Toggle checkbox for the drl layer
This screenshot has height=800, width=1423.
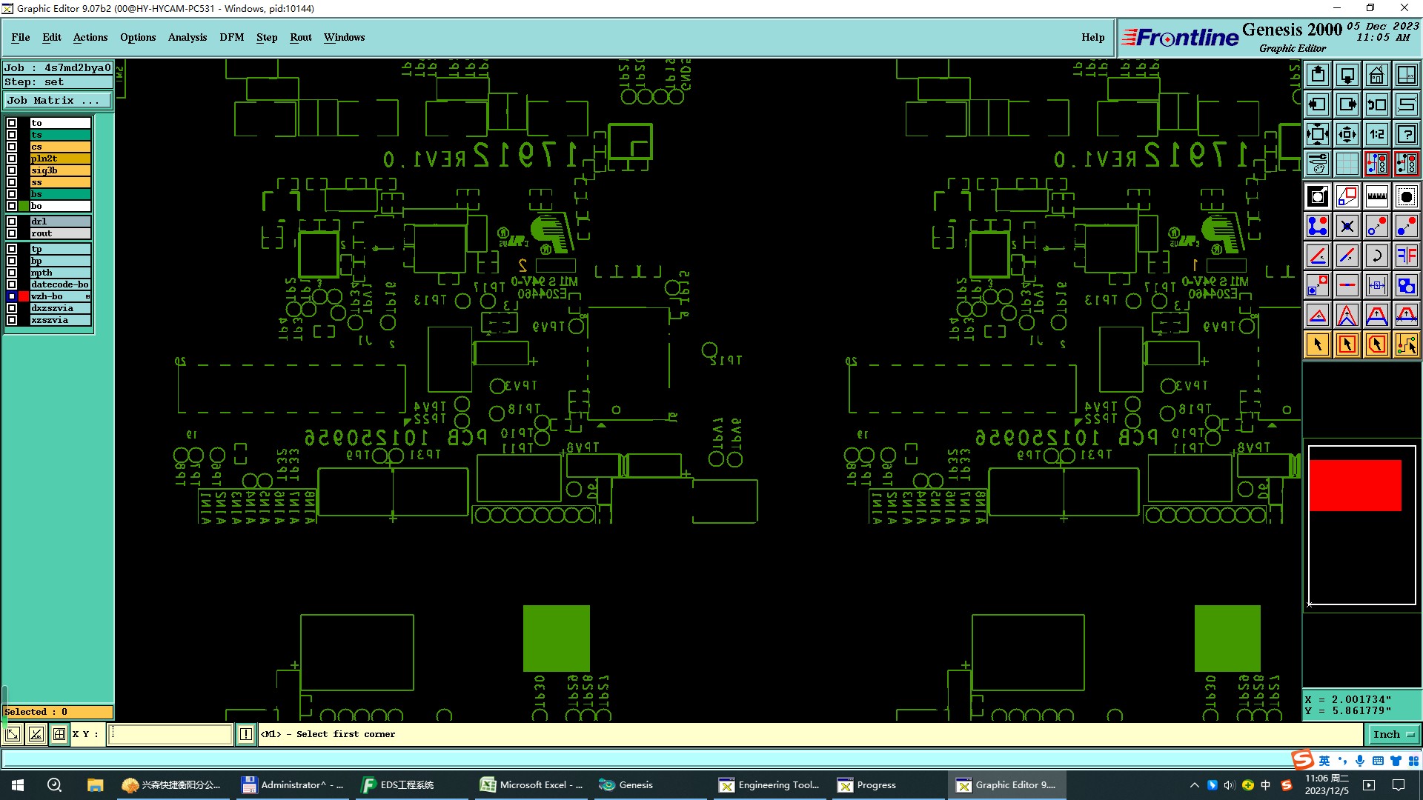12,221
